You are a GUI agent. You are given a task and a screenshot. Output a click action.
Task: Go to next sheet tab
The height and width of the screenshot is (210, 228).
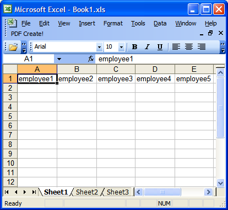(x=25, y=192)
